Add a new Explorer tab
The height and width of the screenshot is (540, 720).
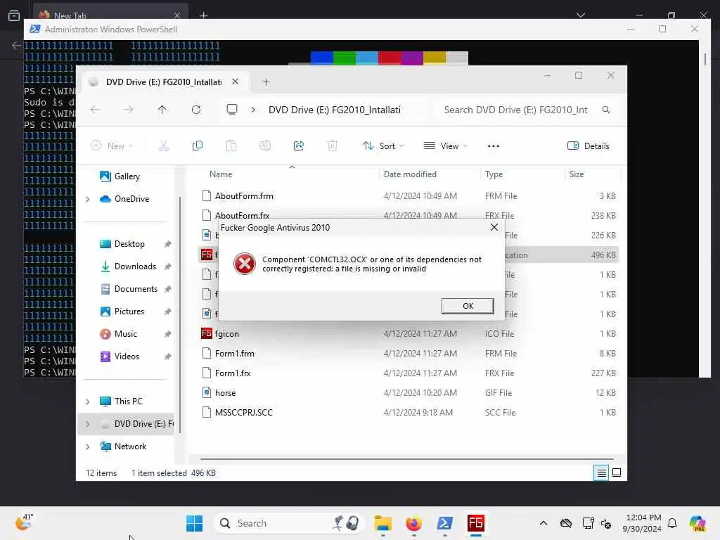coord(266,82)
